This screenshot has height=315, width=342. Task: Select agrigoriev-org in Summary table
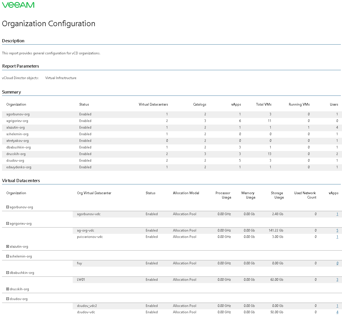pyautogui.click(x=17, y=121)
